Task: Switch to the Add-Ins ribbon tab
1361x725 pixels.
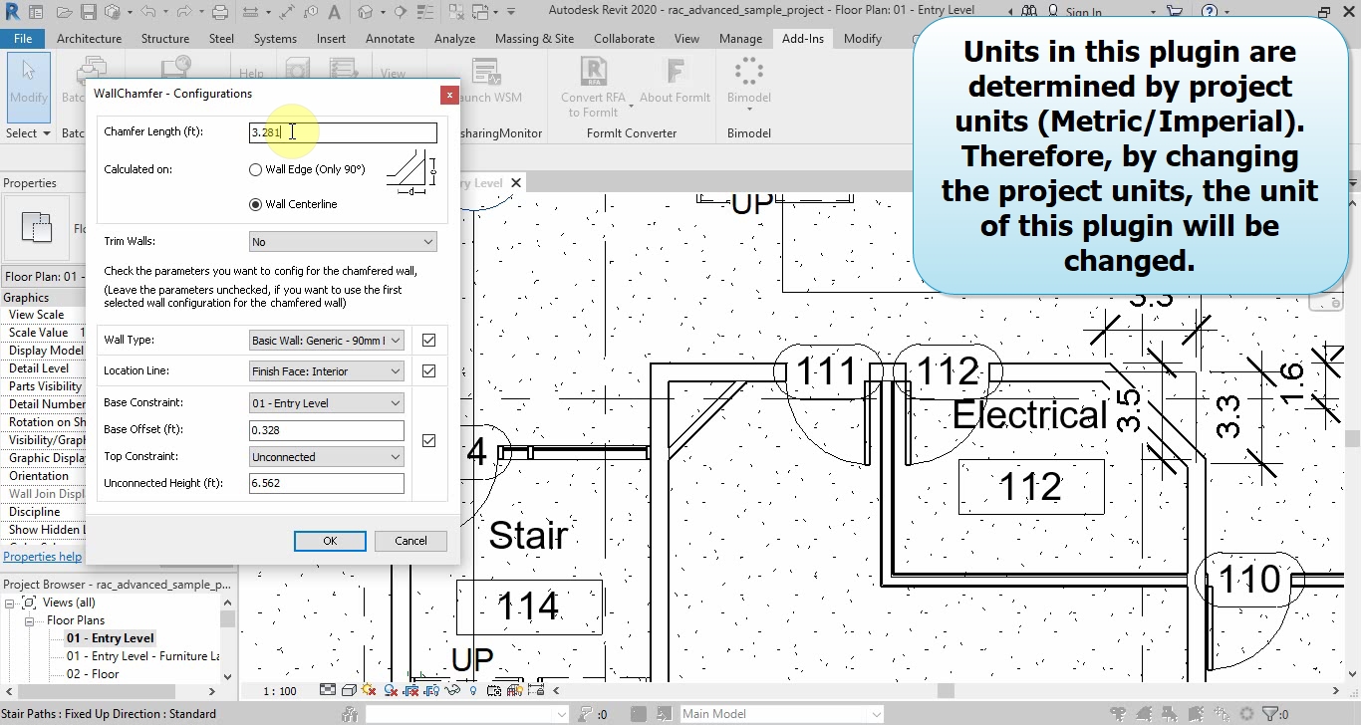Action: pos(802,39)
